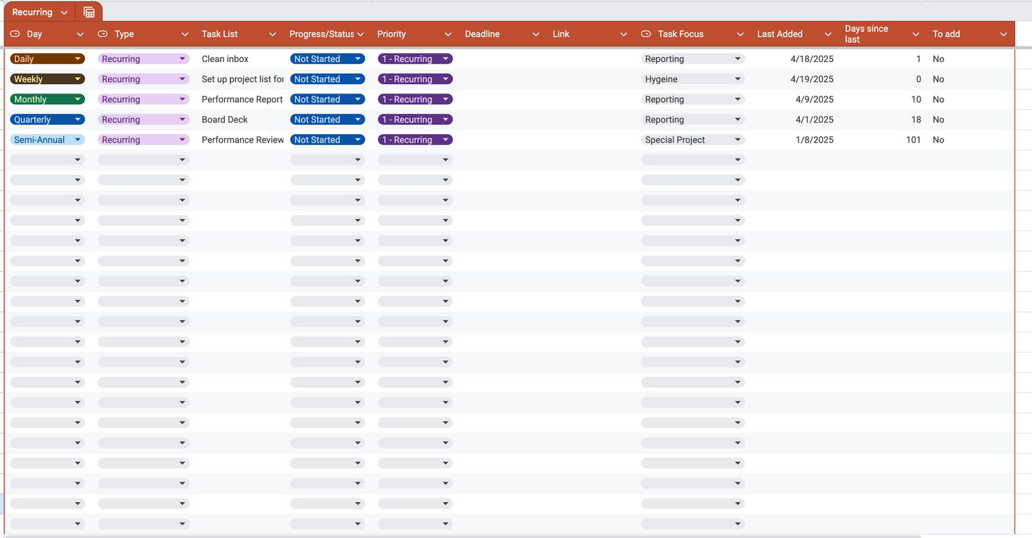Expand the Semi-Annual day dropdown
The width and height of the screenshot is (1032, 538).
(77, 139)
